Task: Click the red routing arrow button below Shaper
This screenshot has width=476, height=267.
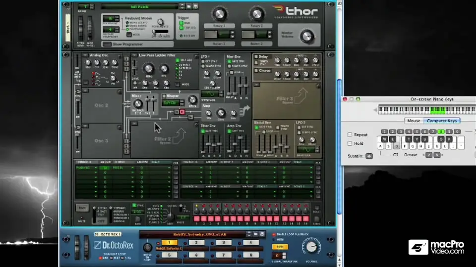Action: click(182, 112)
